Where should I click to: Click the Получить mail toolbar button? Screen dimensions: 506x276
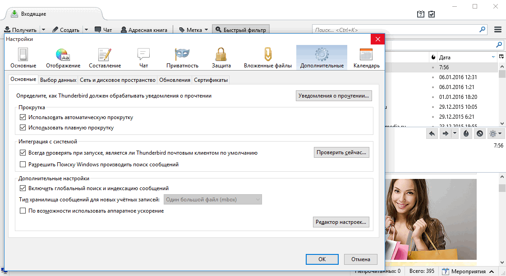point(20,30)
